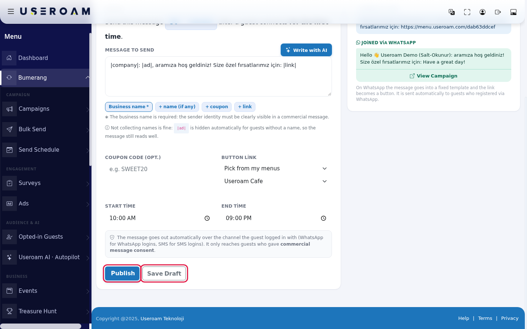Click the Events calendar icon
527x329 pixels.
pos(10,291)
